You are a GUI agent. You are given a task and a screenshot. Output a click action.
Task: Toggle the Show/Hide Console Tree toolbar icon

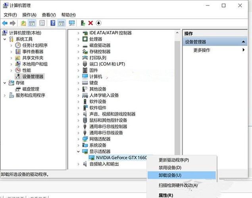(x=32, y=23)
